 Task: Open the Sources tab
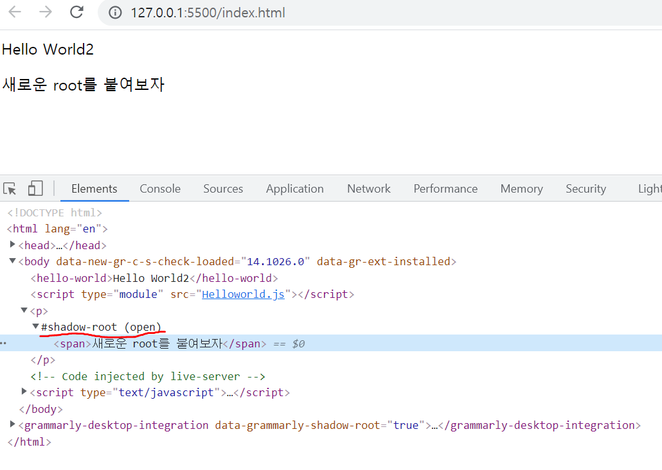[223, 189]
